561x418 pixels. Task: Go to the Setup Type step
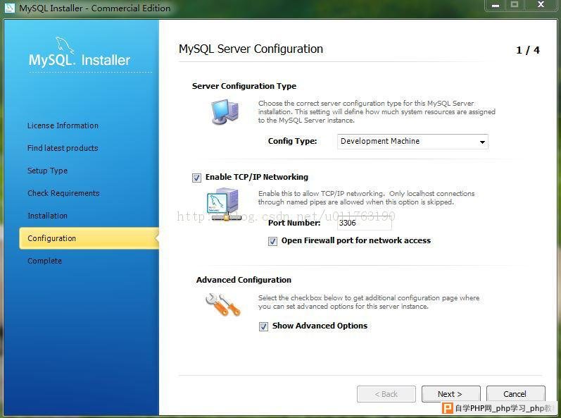48,171
